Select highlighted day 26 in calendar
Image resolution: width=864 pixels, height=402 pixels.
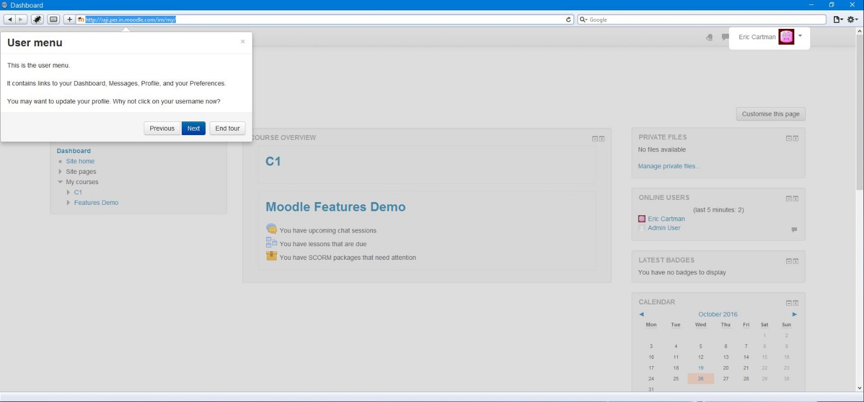pyautogui.click(x=701, y=379)
